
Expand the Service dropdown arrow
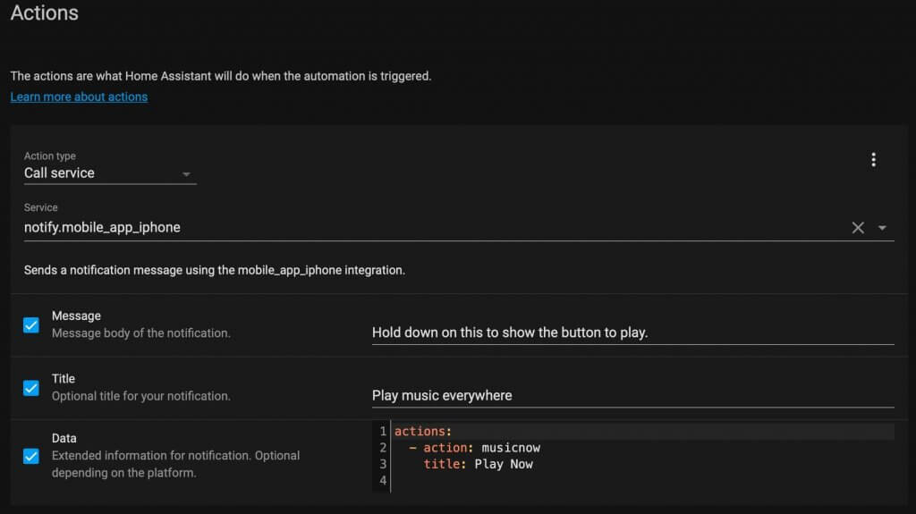882,228
